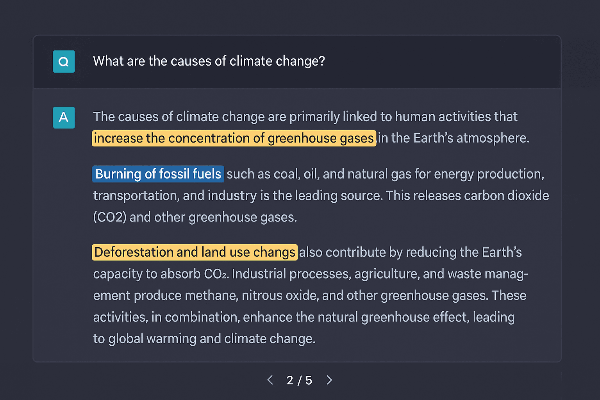Expand the page indicator showing 2 / 5

(x=300, y=380)
